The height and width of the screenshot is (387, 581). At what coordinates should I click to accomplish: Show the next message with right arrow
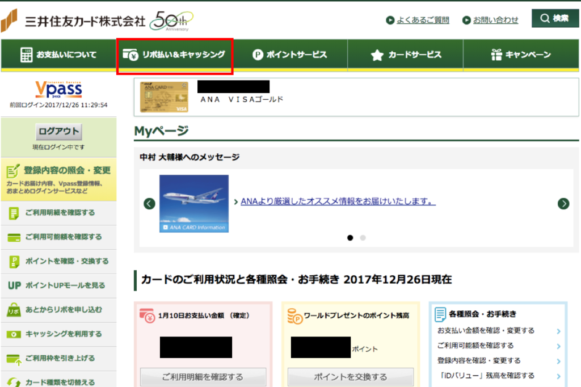(563, 204)
